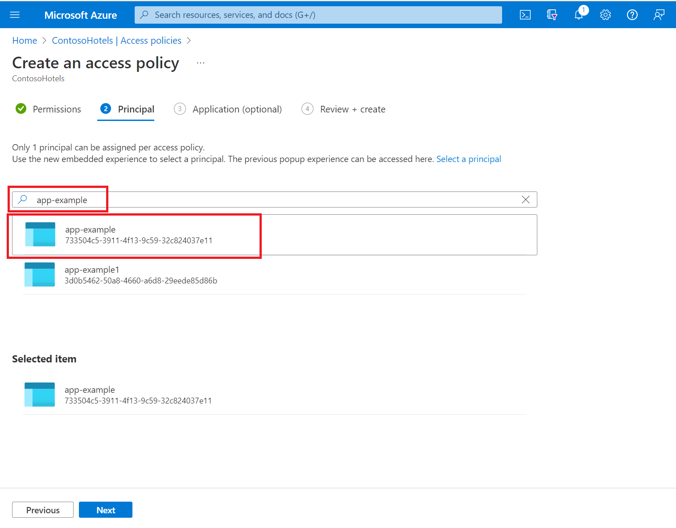
Task: Expand the breadcrumb chevron after Access policies
Action: click(x=189, y=40)
